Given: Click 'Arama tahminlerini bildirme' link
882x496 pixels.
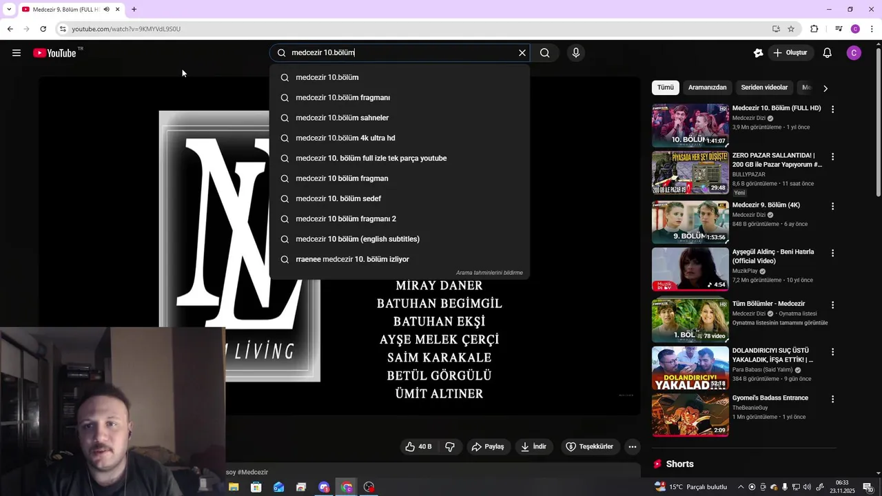Looking at the screenshot, I should pyautogui.click(x=489, y=273).
